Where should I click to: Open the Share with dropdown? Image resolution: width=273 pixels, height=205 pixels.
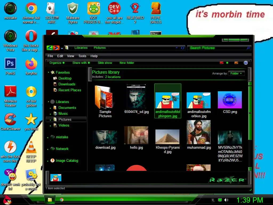click(81, 63)
